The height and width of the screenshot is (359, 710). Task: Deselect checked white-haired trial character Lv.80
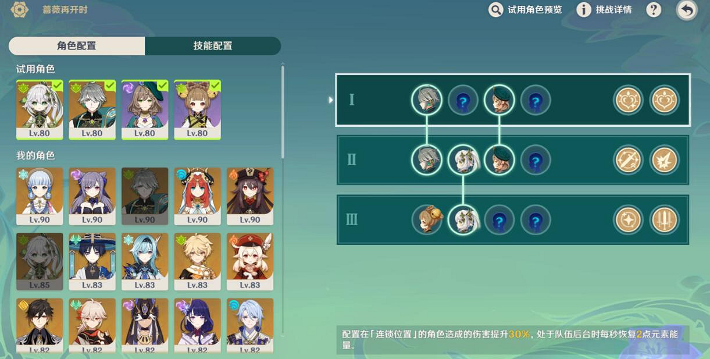point(40,109)
